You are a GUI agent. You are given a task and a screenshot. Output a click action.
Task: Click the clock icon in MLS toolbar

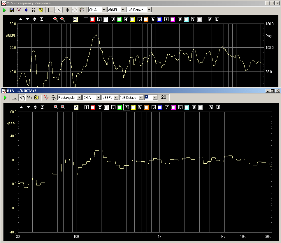(82, 10)
